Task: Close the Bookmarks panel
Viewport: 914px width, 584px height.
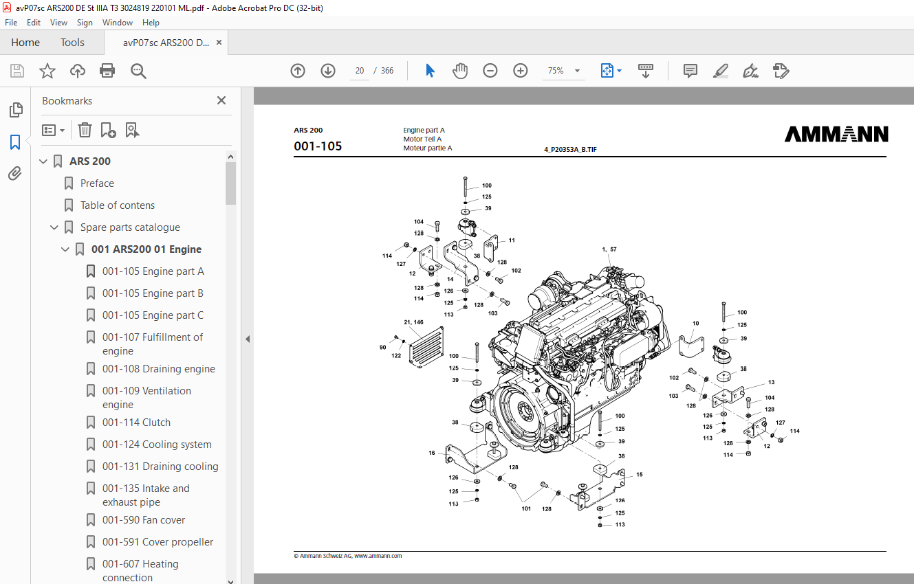Action: (221, 100)
